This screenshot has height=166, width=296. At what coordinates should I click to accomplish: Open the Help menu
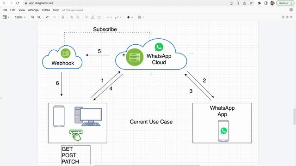[56, 10]
